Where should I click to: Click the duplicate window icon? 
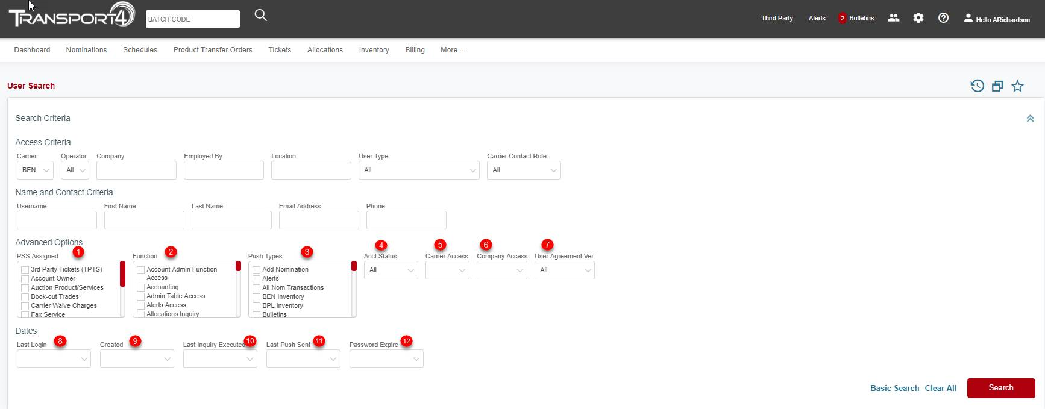tap(997, 86)
